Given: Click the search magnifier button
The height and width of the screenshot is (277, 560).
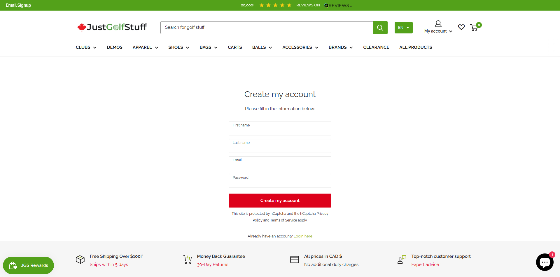Looking at the screenshot, I should tap(380, 28).
